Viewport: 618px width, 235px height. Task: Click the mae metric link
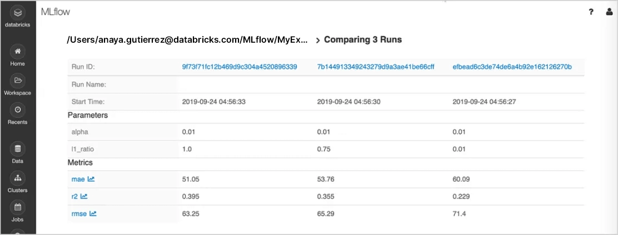point(77,179)
